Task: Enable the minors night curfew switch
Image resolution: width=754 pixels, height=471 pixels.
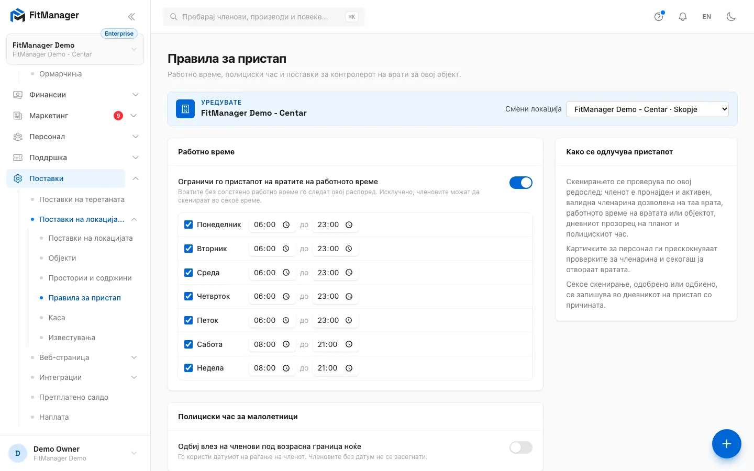Action: tap(521, 447)
